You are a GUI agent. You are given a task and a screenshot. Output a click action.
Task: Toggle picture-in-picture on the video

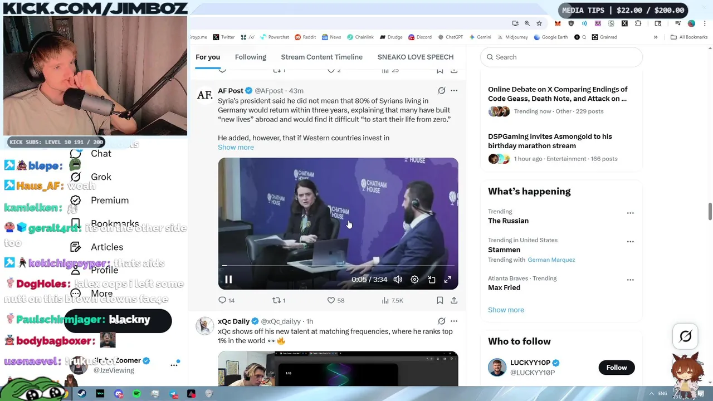431,280
